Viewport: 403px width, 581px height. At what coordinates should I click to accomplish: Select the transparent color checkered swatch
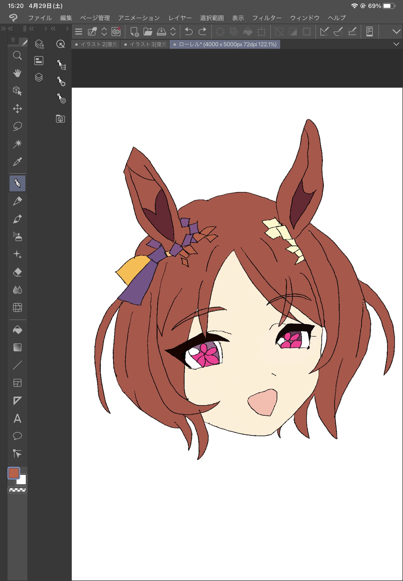[17, 490]
